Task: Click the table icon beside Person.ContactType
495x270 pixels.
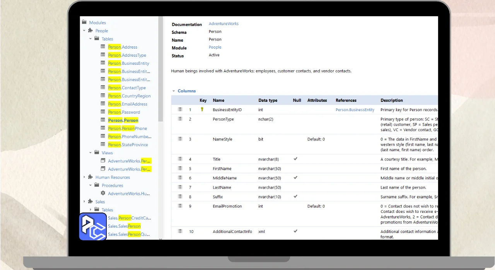Action: point(103,88)
